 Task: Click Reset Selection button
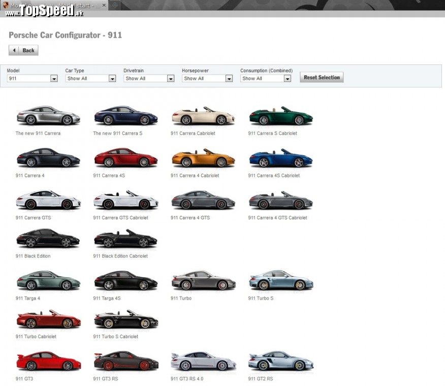coord(322,77)
